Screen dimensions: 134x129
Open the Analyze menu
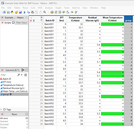pos(49,8)
